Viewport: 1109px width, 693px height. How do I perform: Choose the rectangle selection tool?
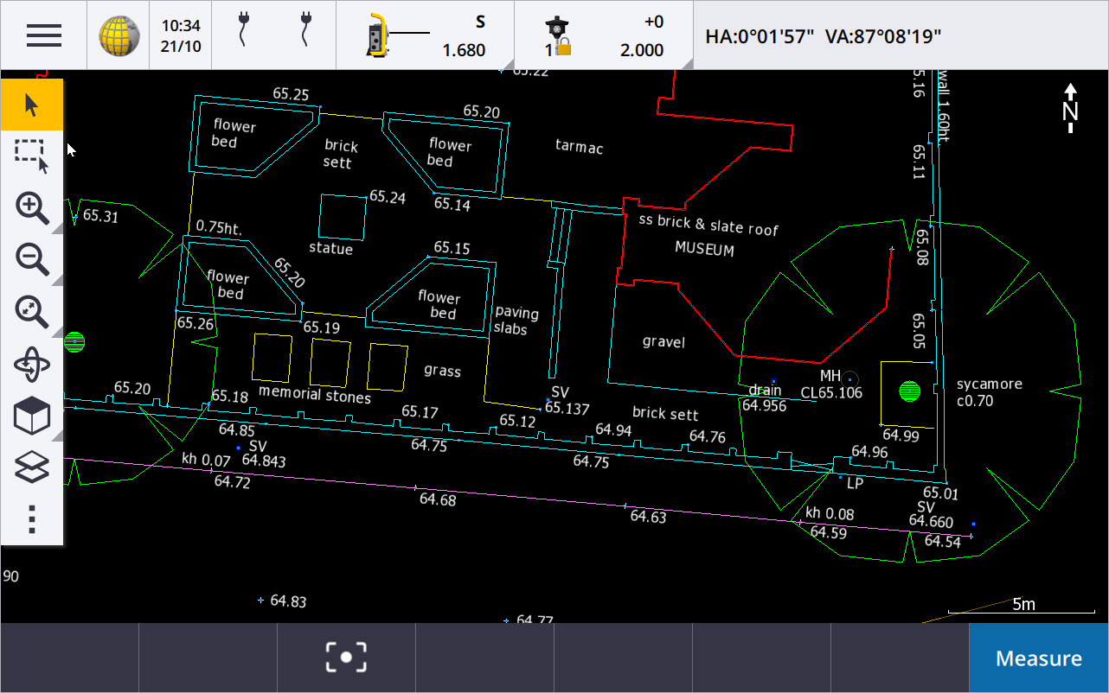point(32,156)
